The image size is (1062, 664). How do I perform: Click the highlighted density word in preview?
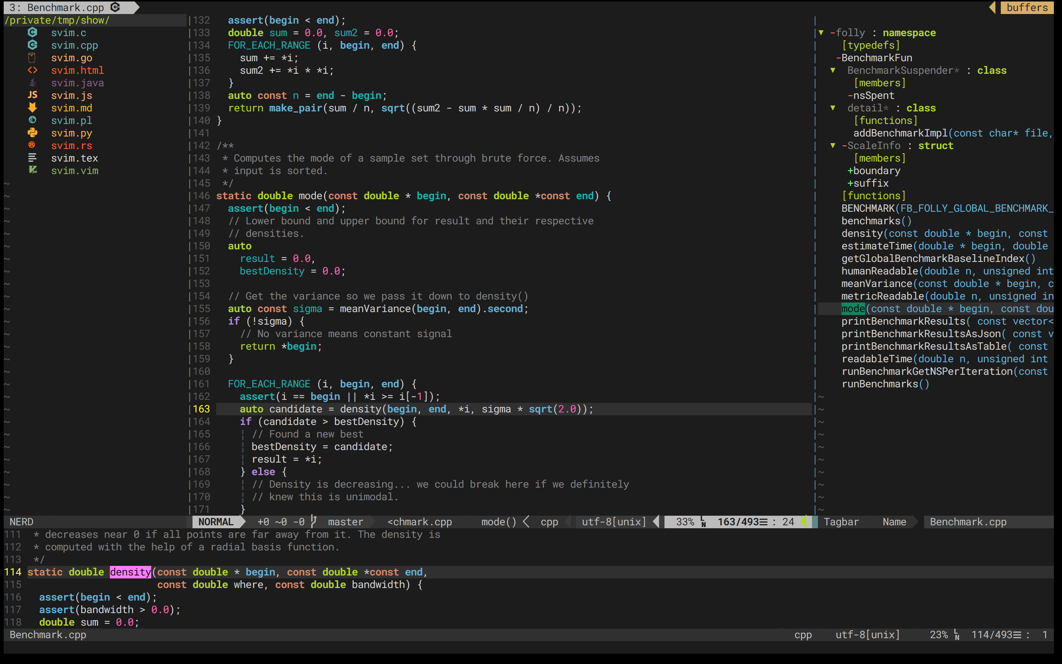click(130, 572)
